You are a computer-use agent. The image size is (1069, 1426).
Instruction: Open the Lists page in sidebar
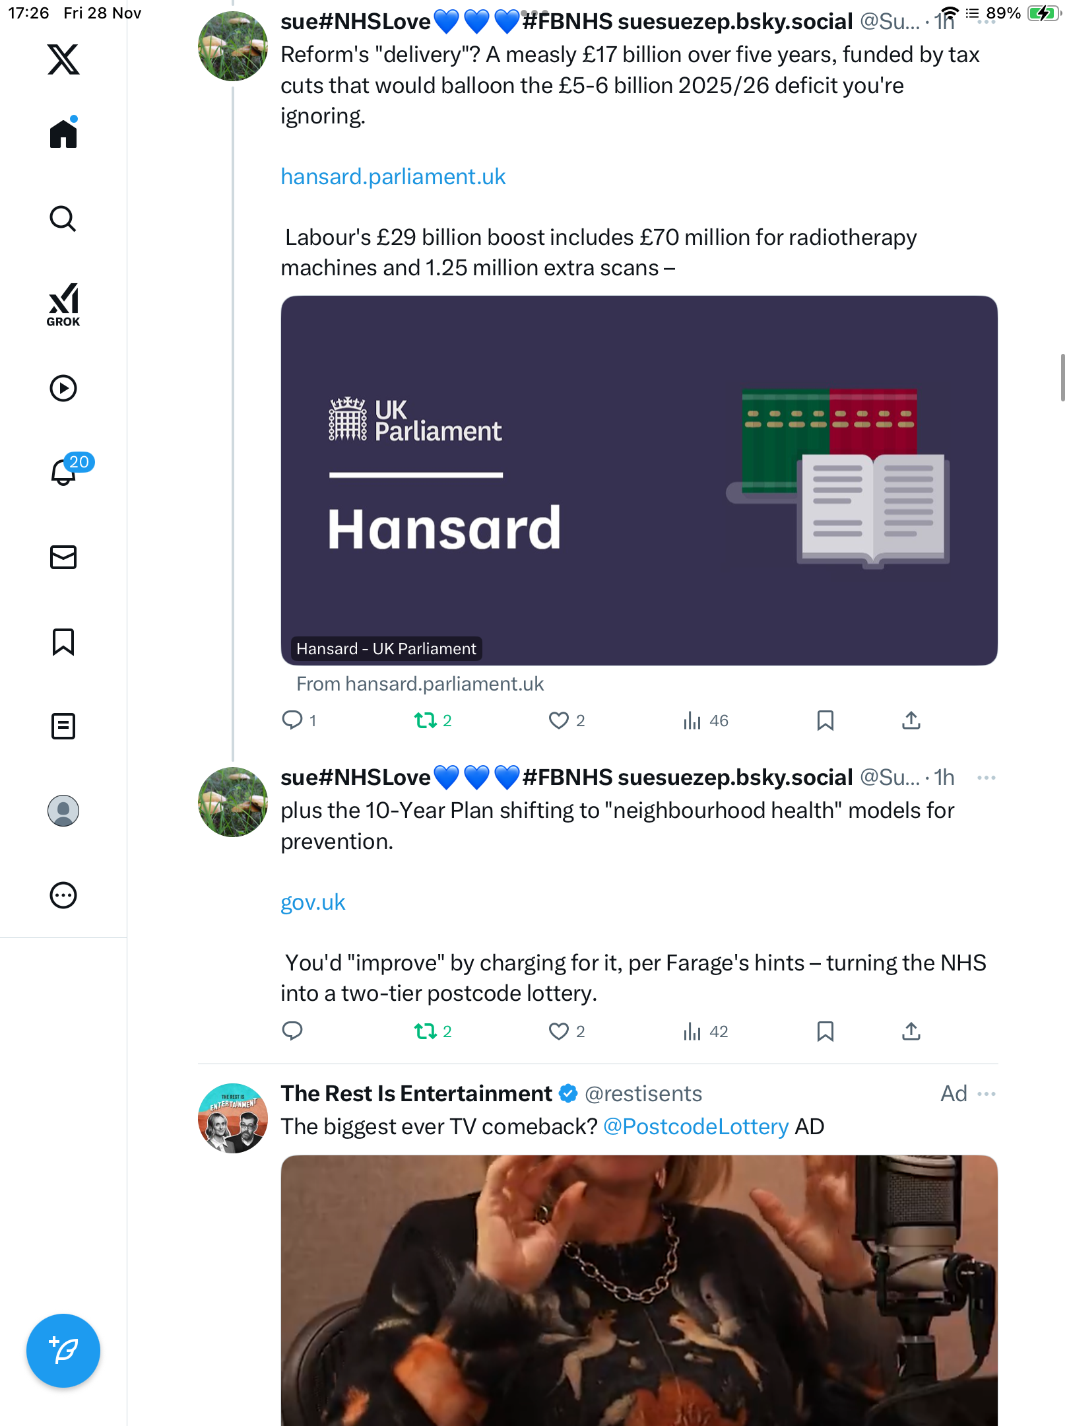tap(63, 726)
